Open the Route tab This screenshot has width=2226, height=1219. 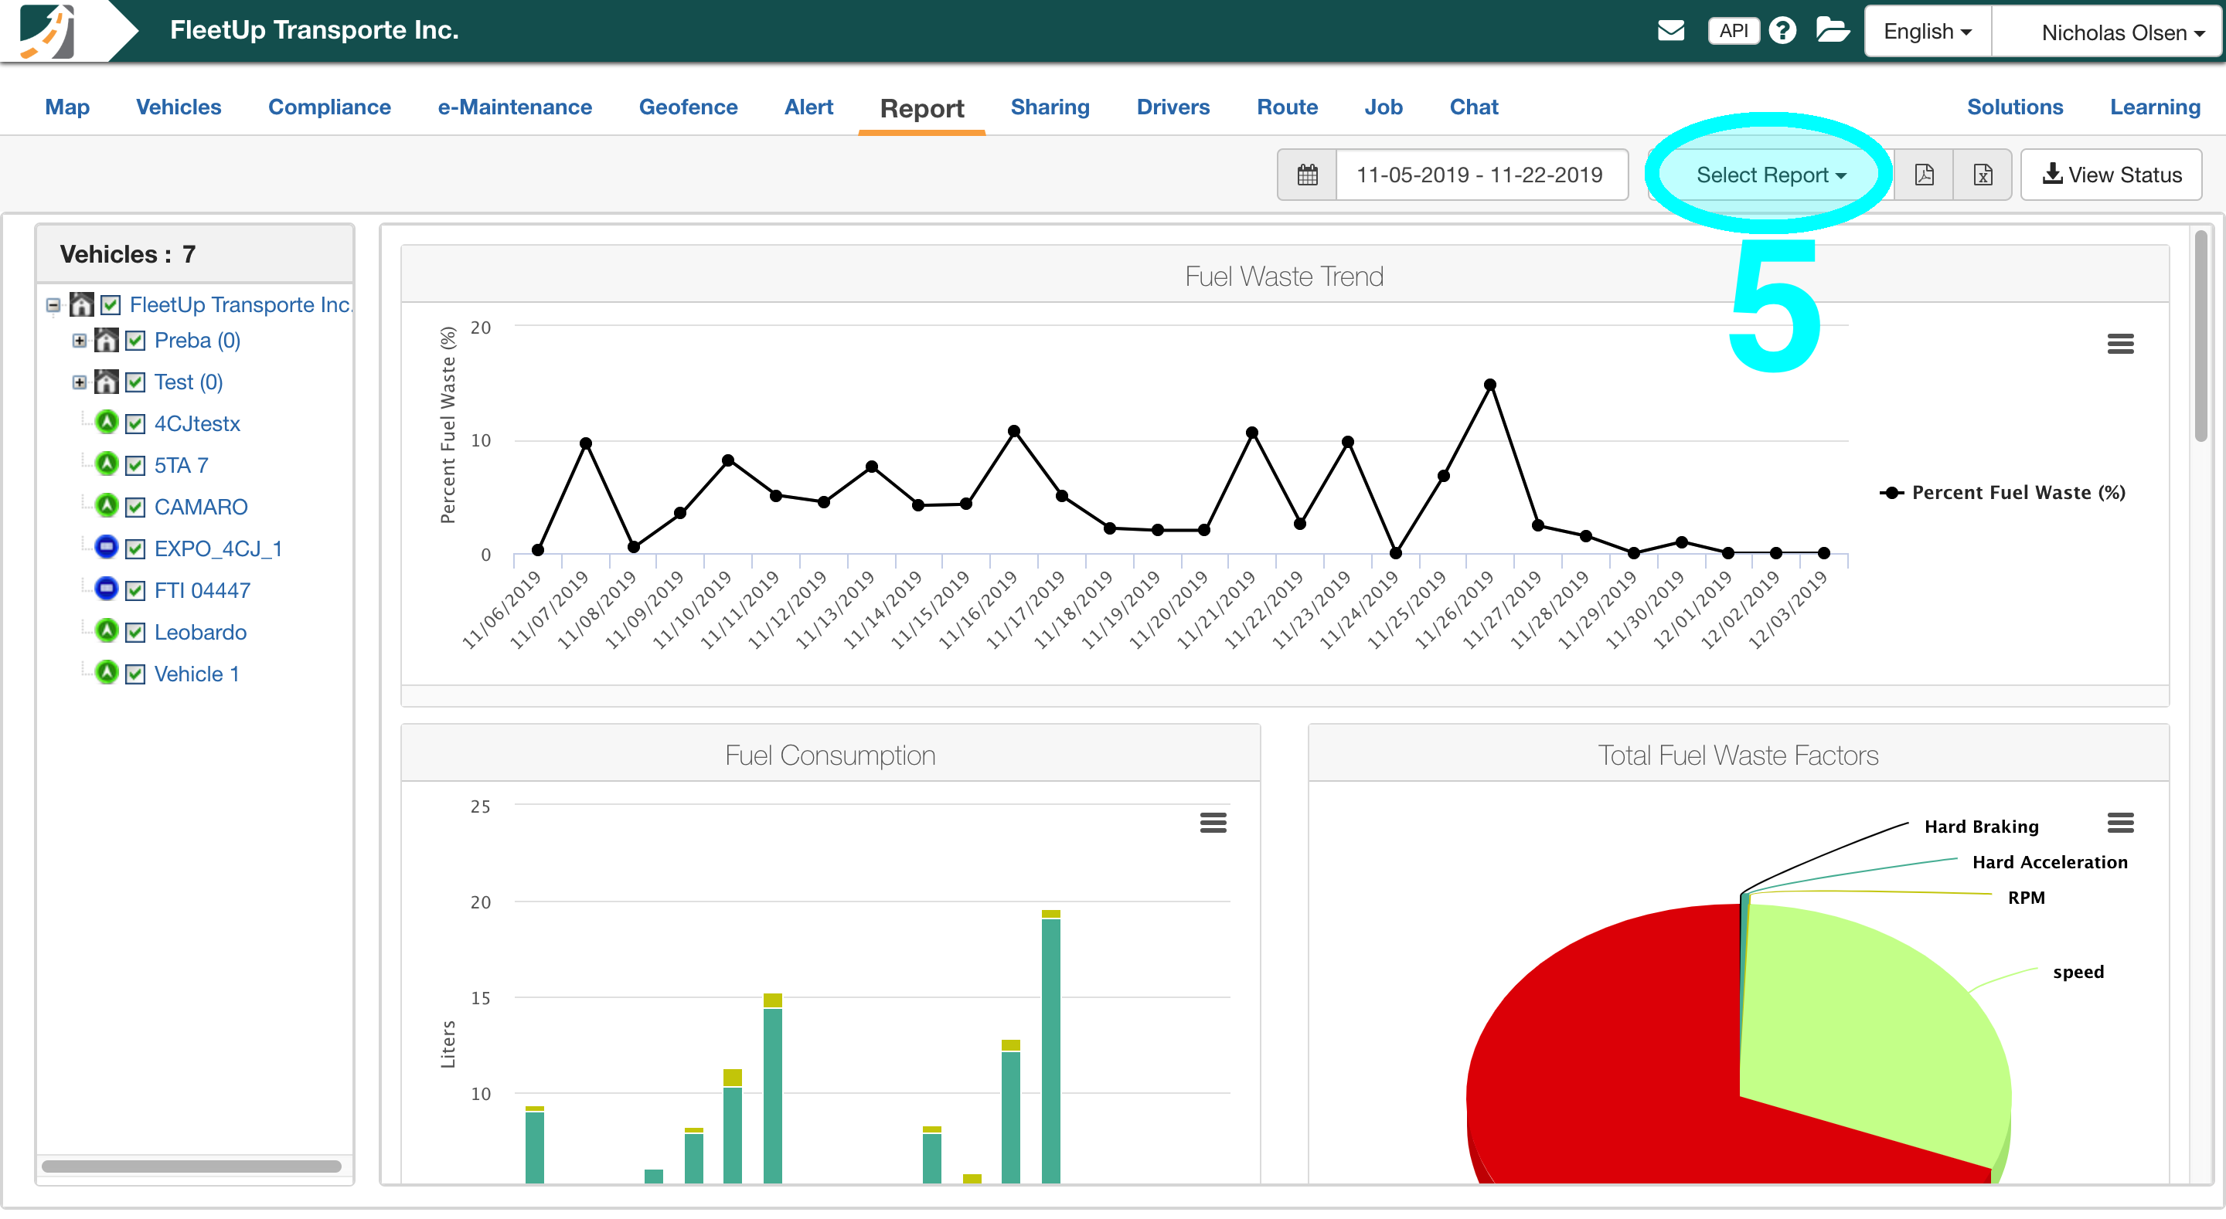click(x=1287, y=107)
